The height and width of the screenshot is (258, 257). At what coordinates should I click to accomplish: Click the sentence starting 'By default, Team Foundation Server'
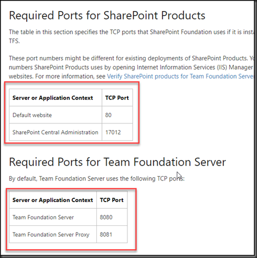[x=97, y=178]
